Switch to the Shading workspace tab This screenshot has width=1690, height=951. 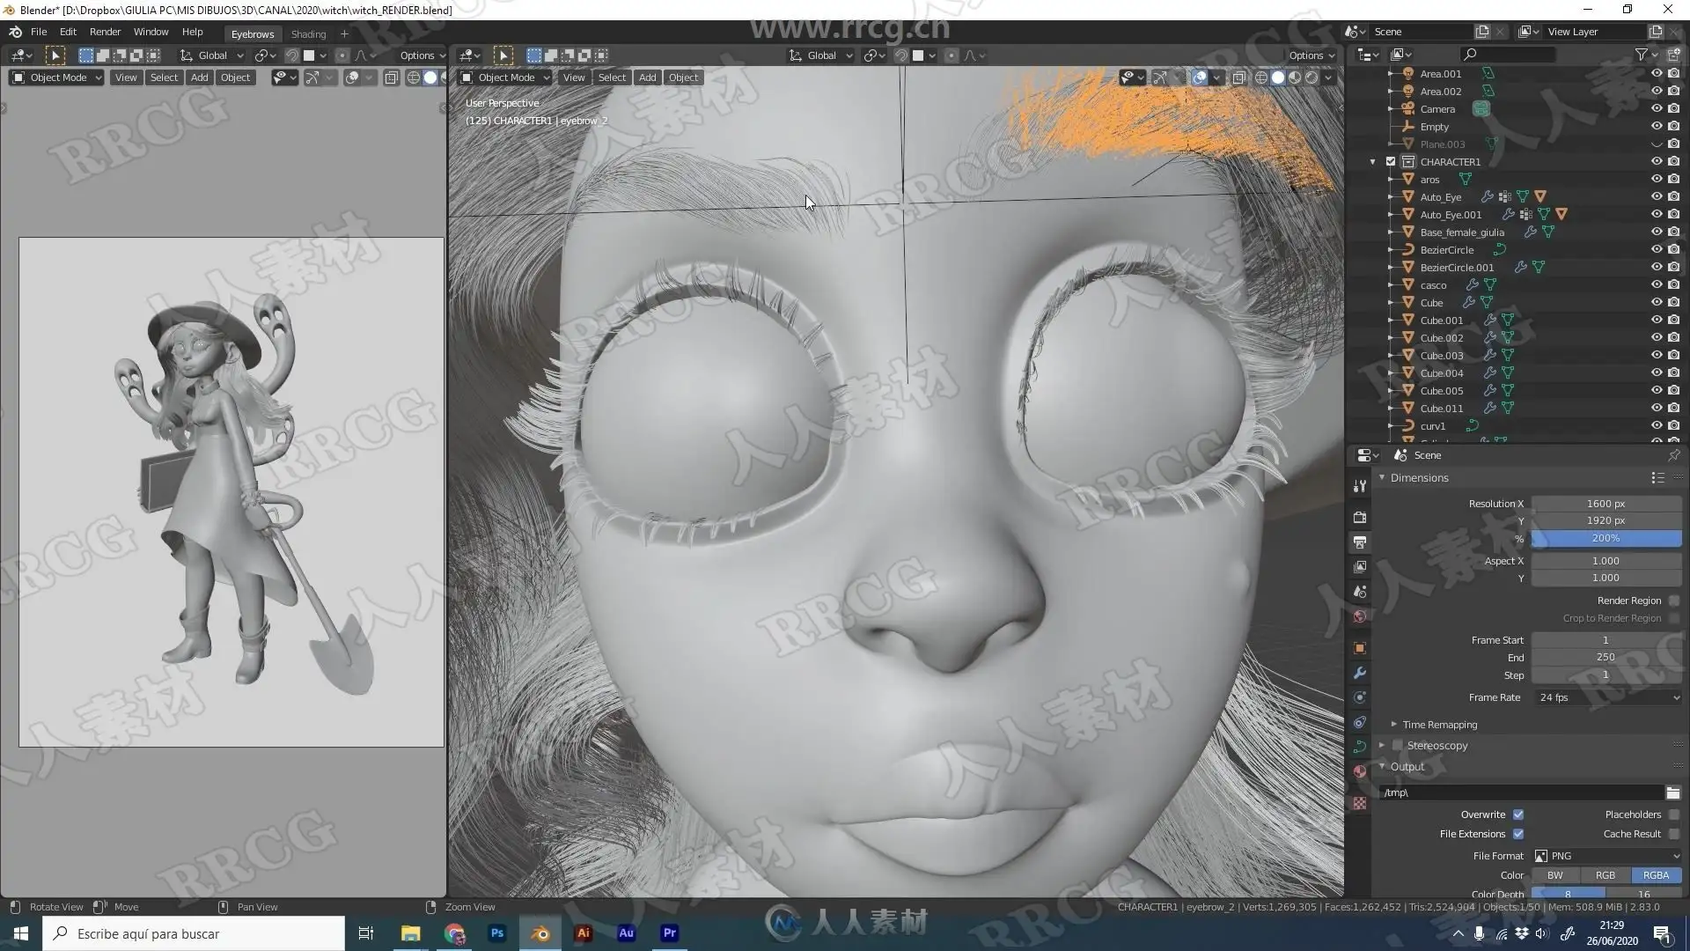point(308,34)
